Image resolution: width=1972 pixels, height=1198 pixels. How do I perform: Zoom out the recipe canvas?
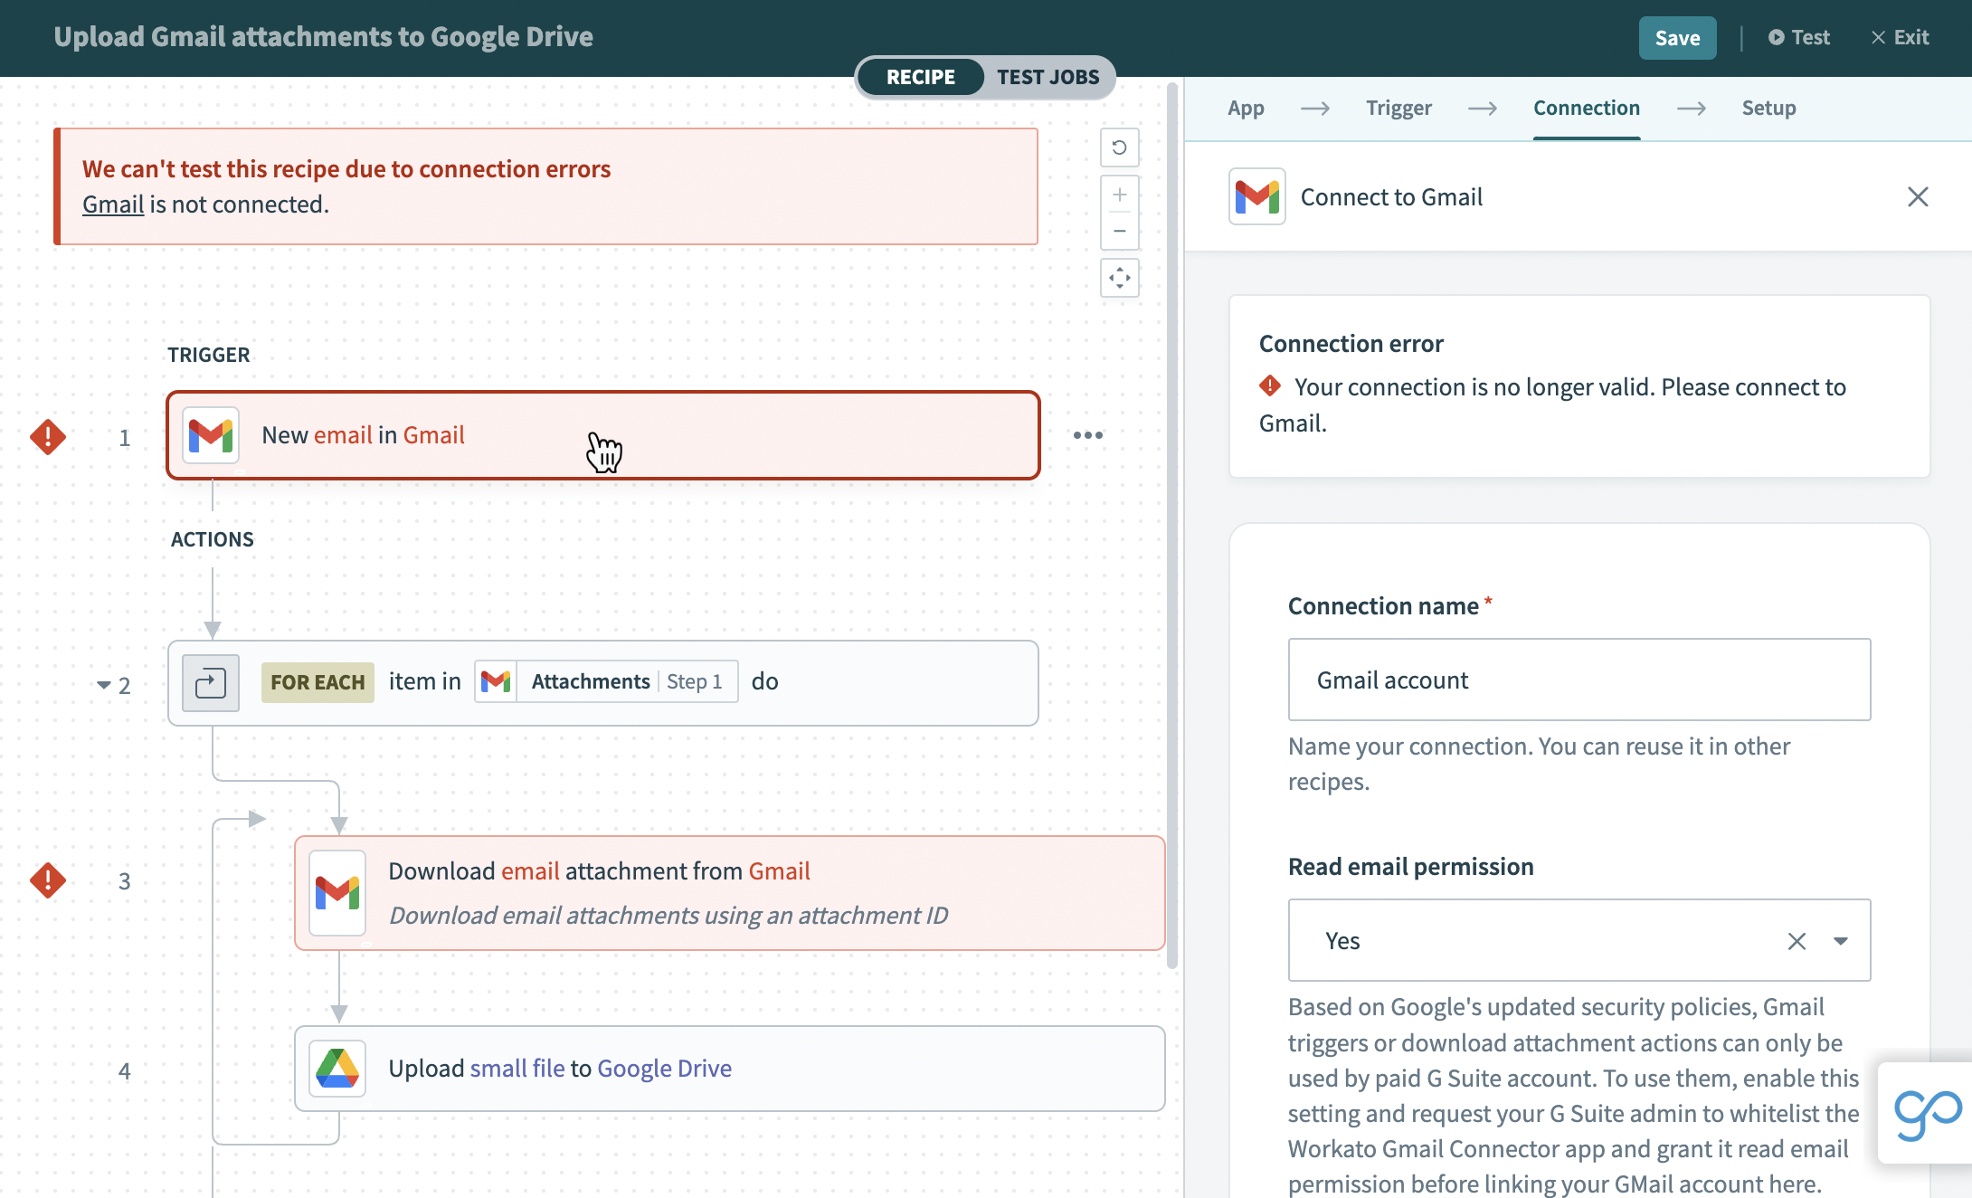tap(1119, 232)
